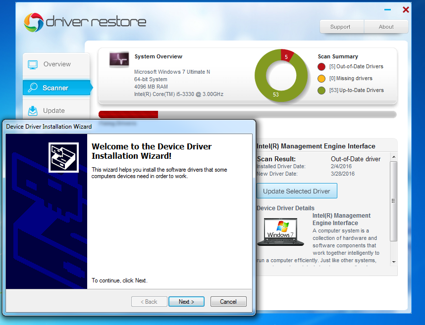Image resolution: width=425 pixels, height=325 pixels.
Task: Click "Microsoft Windows 7 Ultimate N" text
Action: (x=172, y=72)
